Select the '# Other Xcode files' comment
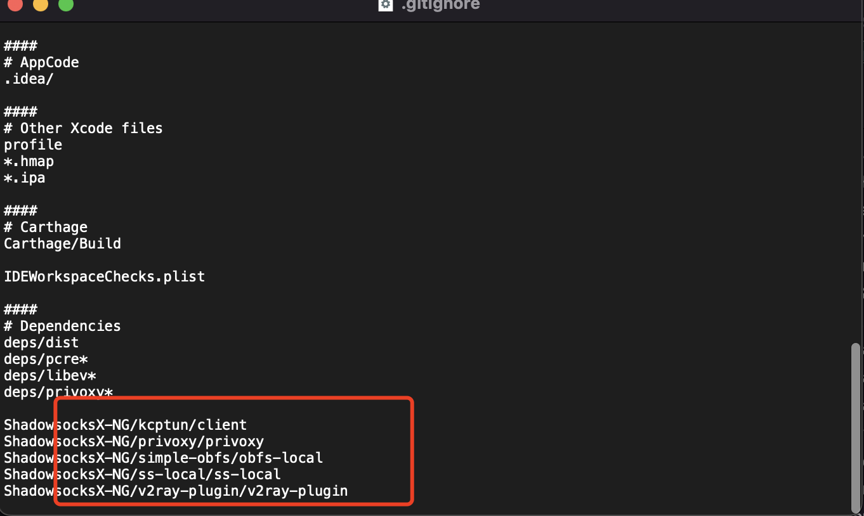Image resolution: width=864 pixels, height=516 pixels. pyautogui.click(x=83, y=127)
